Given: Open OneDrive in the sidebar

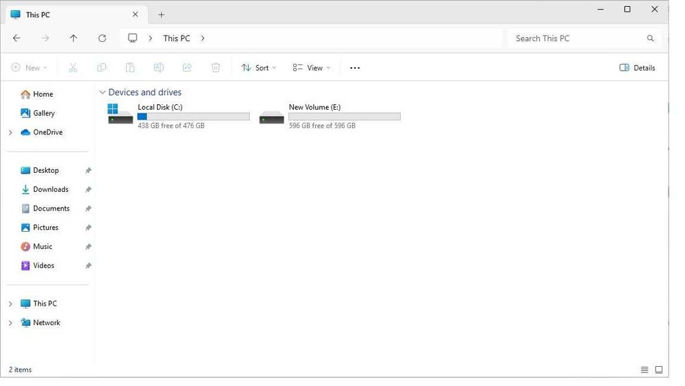Looking at the screenshot, I should [x=48, y=132].
